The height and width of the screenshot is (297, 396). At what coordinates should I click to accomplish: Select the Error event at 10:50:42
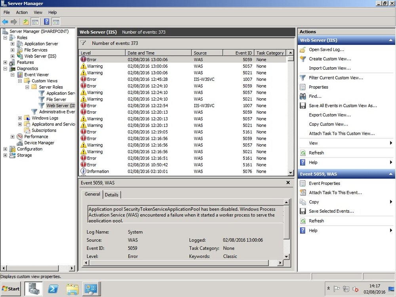(x=183, y=165)
